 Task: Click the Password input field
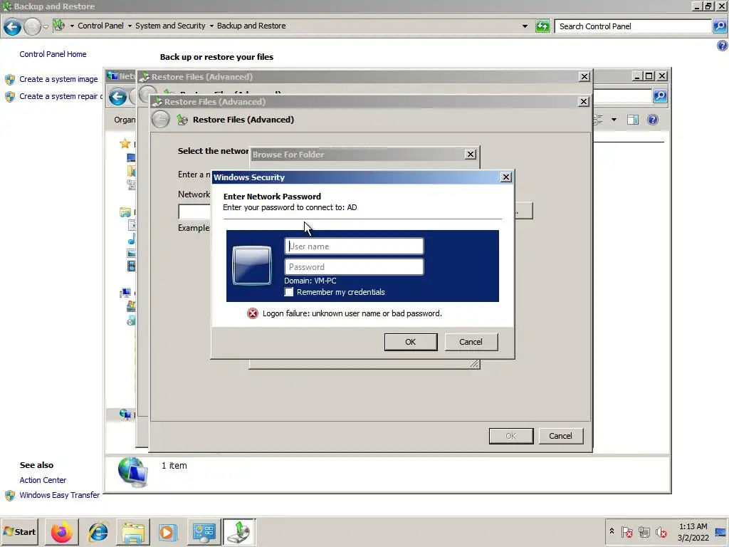click(x=354, y=266)
